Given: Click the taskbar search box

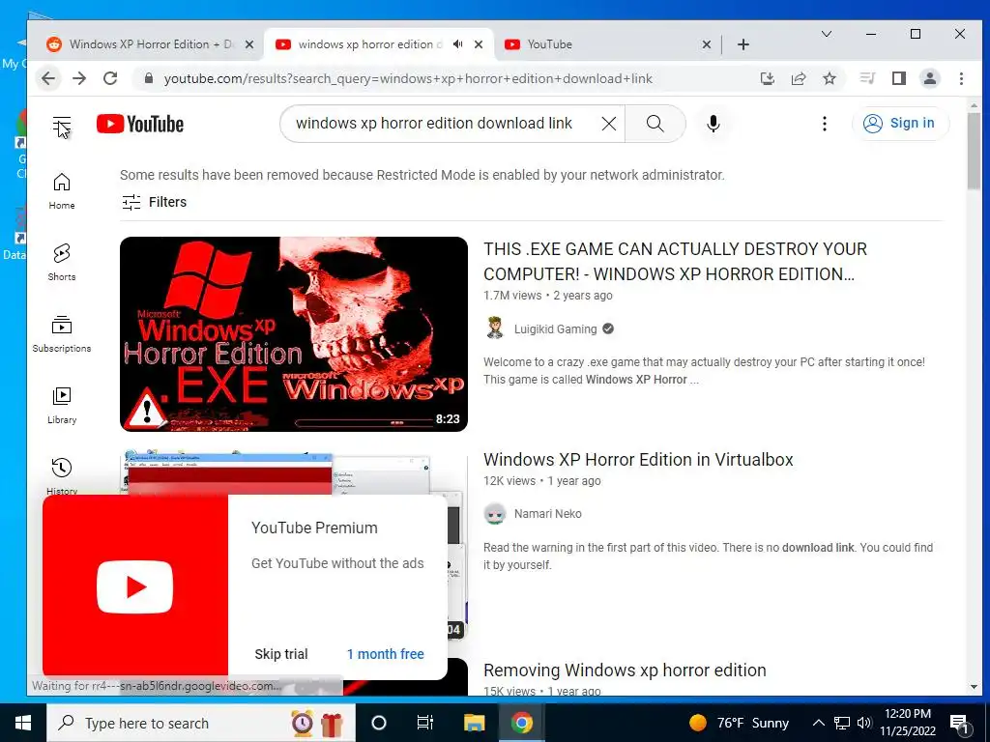Looking at the screenshot, I should [201, 723].
